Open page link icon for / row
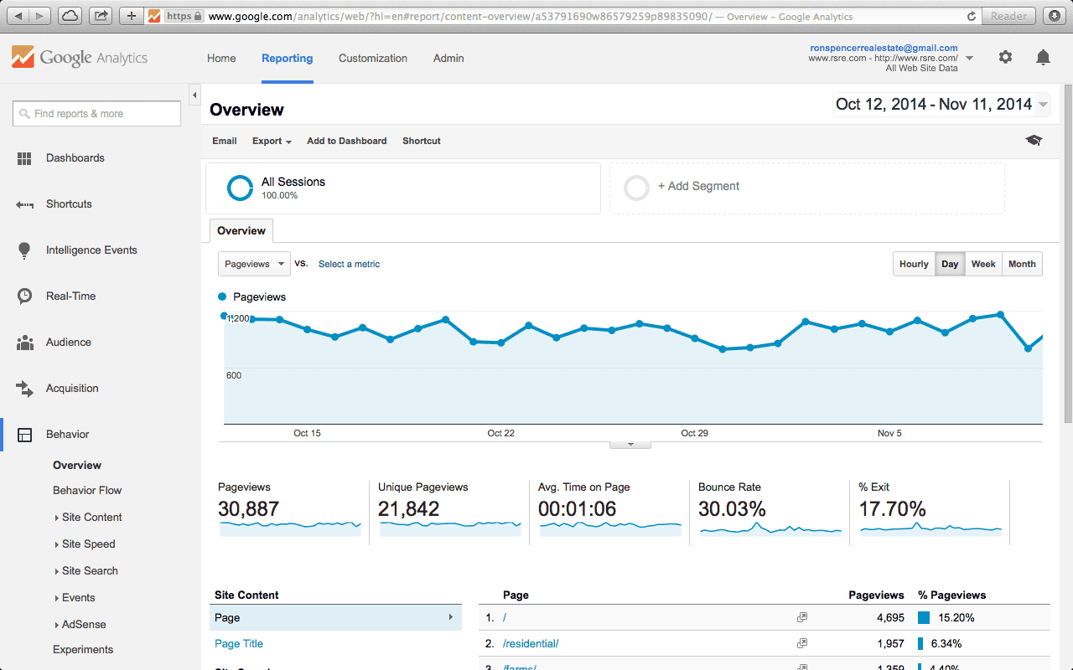Viewport: 1073px width, 670px height. (x=802, y=617)
